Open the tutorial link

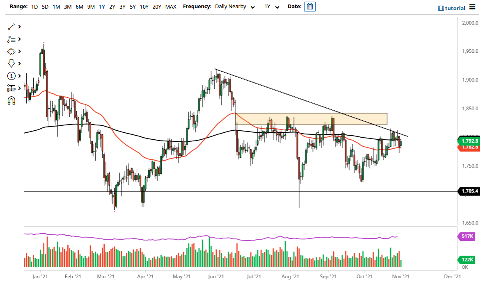pos(455,8)
